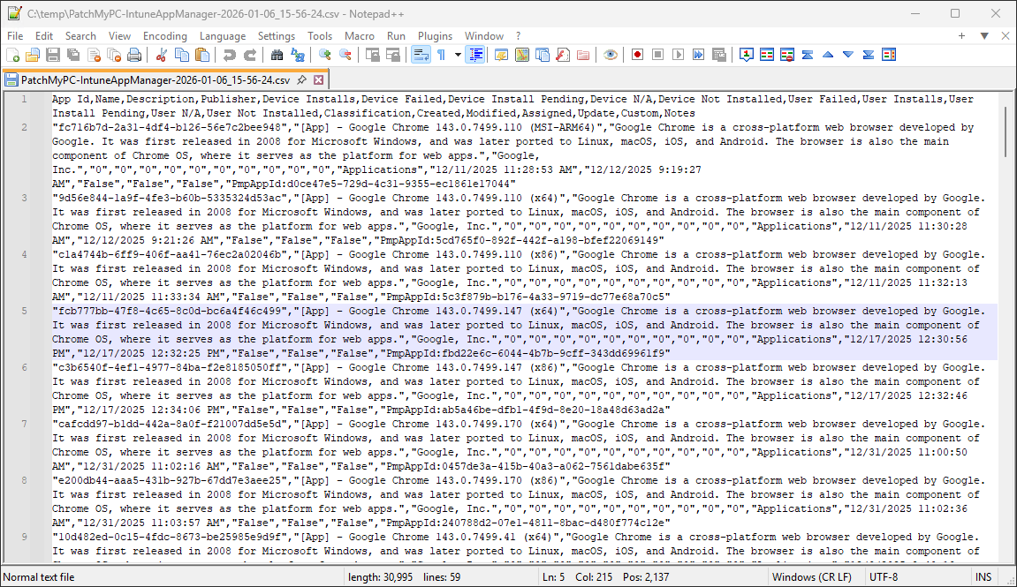1017x587 pixels.
Task: Print the current document
Action: 134,54
